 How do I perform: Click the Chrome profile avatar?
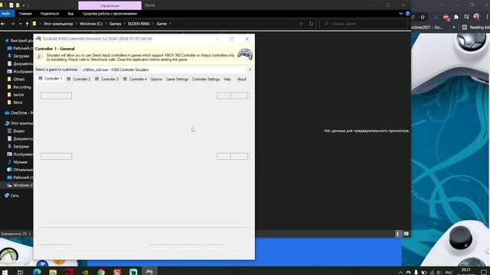[476, 17]
